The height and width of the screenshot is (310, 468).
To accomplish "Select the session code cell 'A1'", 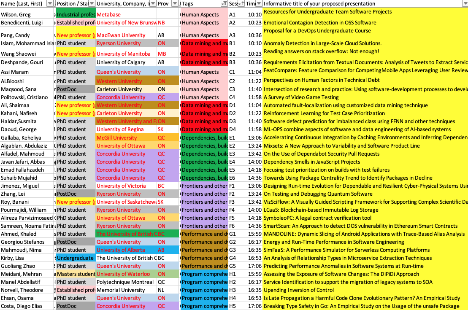I will click(x=237, y=13).
